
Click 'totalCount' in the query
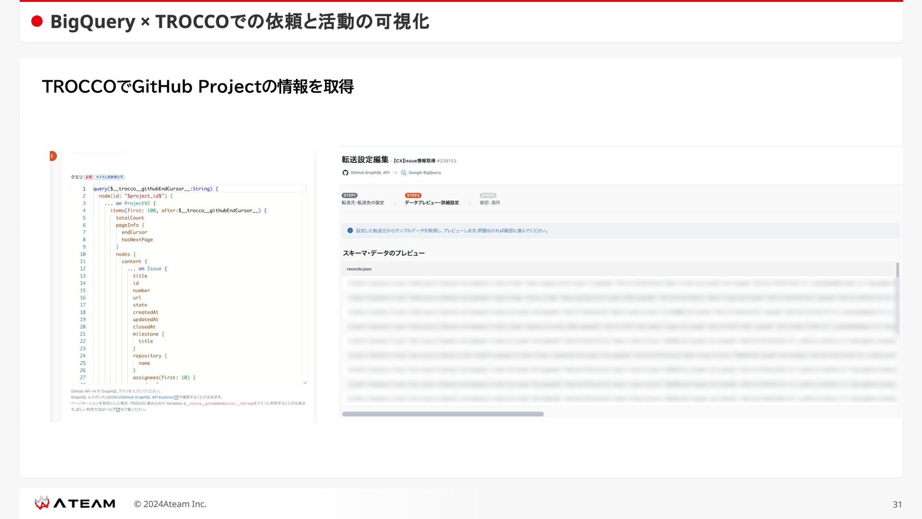130,218
